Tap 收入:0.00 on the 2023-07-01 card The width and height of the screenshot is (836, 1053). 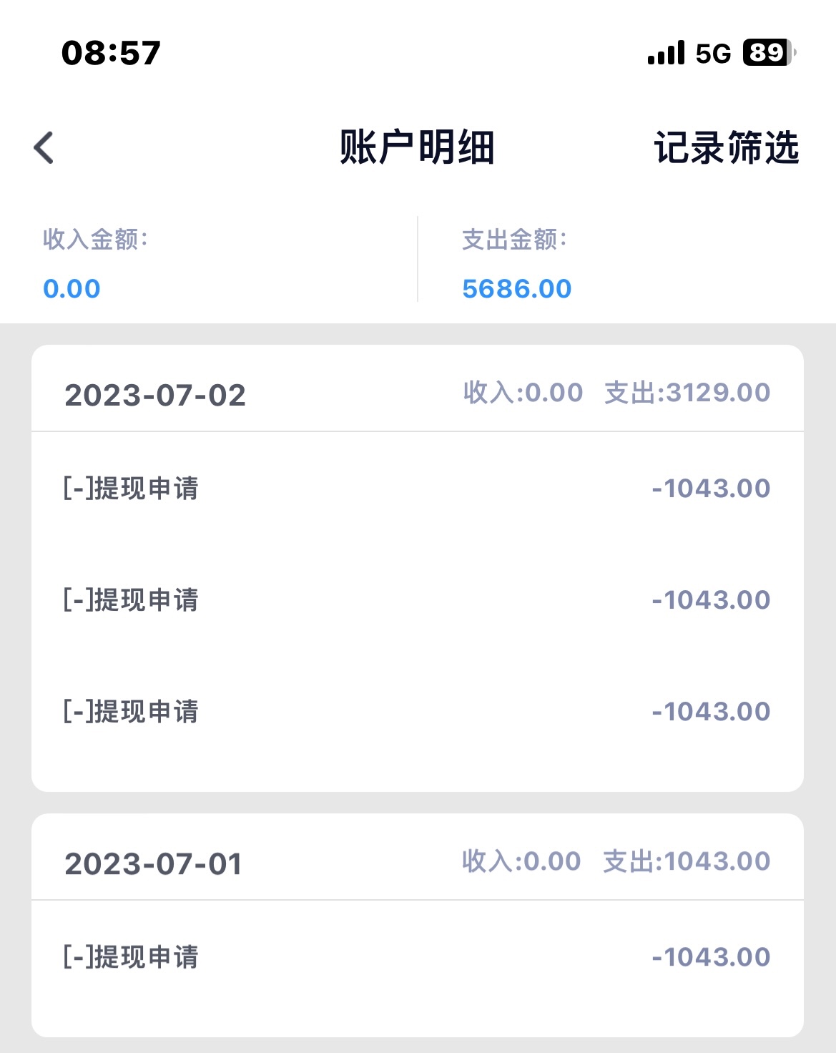click(521, 861)
